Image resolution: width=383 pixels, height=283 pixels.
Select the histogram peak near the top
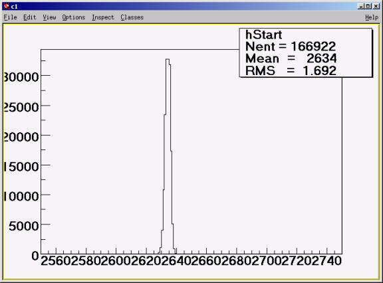(x=168, y=59)
